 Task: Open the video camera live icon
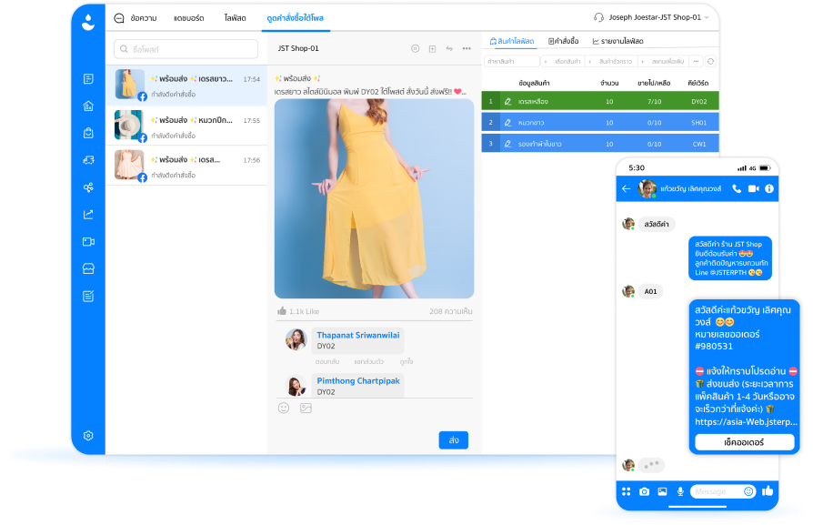[88, 242]
